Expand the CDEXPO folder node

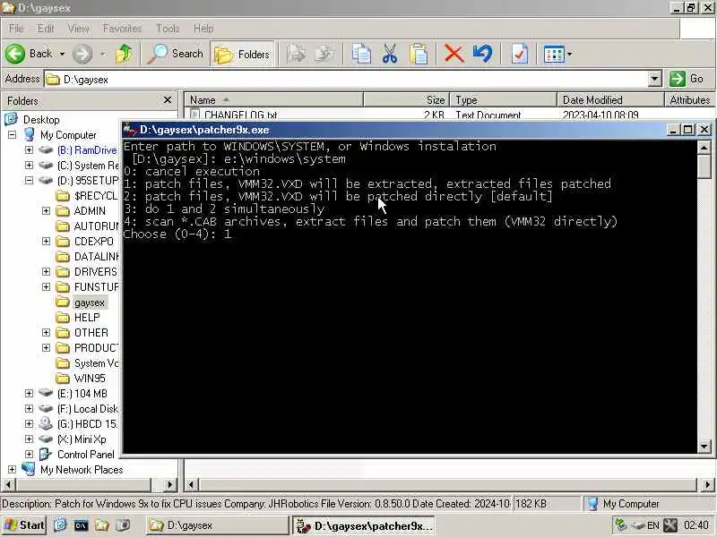(46, 241)
